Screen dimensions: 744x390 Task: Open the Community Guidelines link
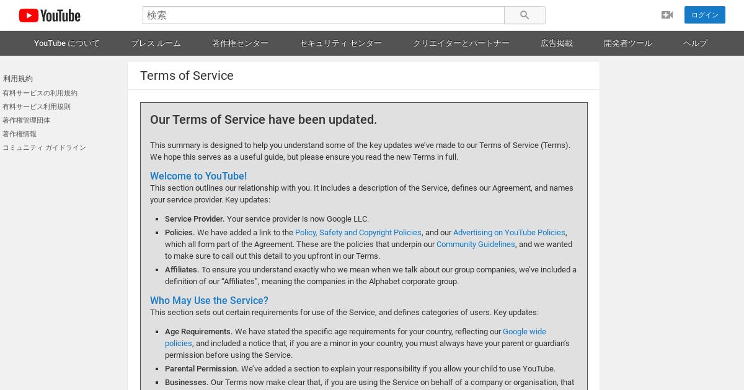[476, 245]
